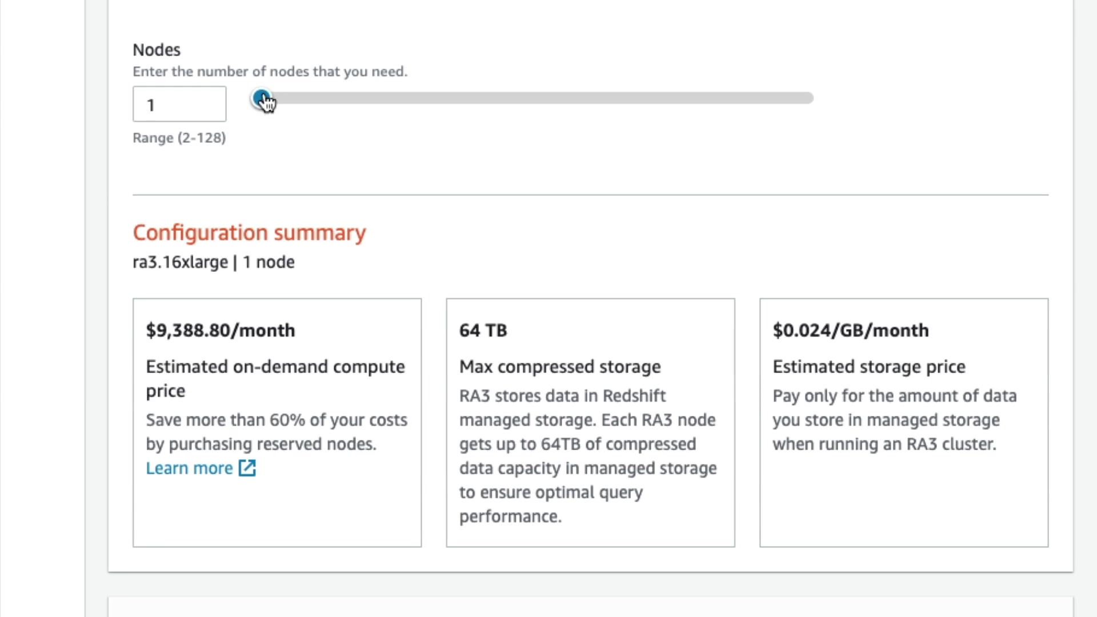Viewport: 1097px width, 617px height.
Task: Click the next section panel at the bottom
Action: 590,607
